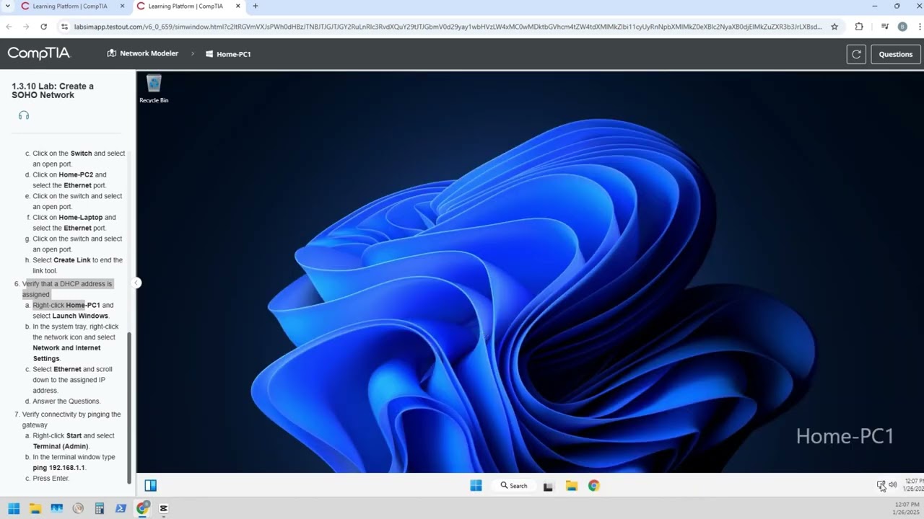
Task: Open the host Windows Start menu
Action: click(14, 508)
